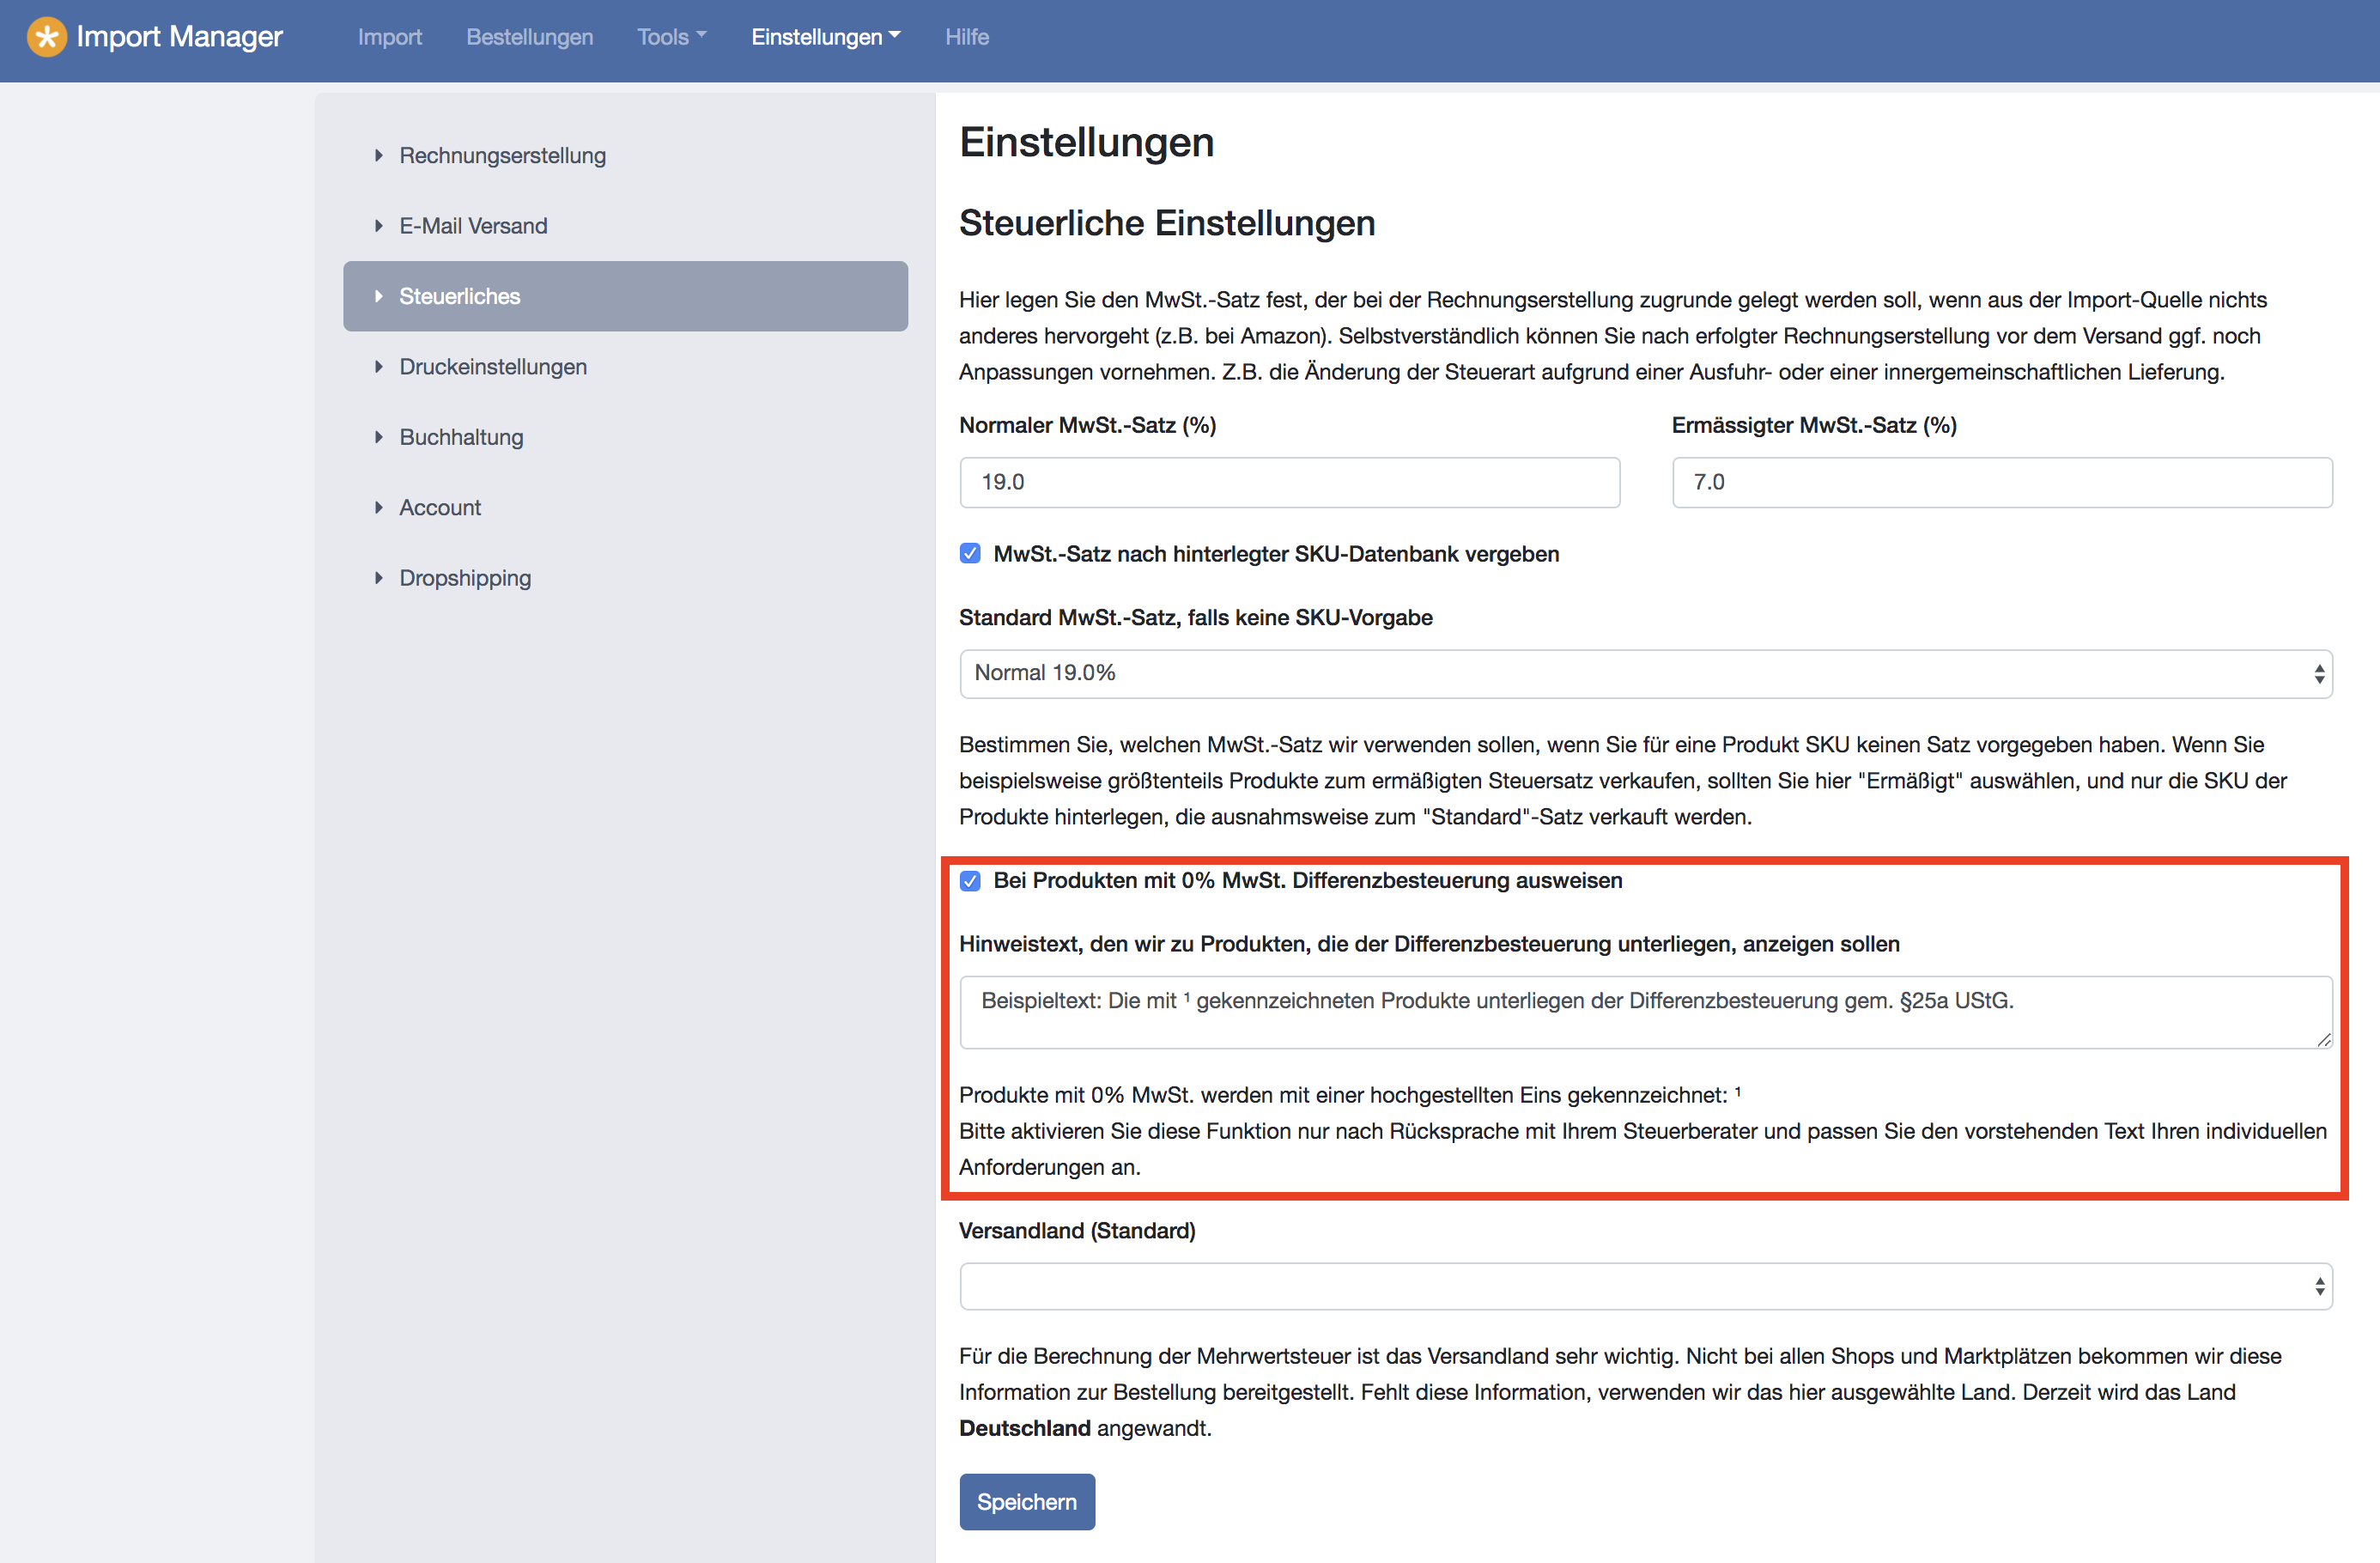Click the Hinweistext textarea for Differenzbesteuerung
Image resolution: width=2380 pixels, height=1563 pixels.
pos(1645,1012)
